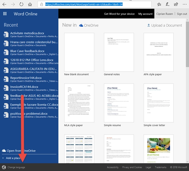189x171 pixels.
Task: Click Word icon beside Exemplu de lucrare licenta
Action: [x=6, y=106]
